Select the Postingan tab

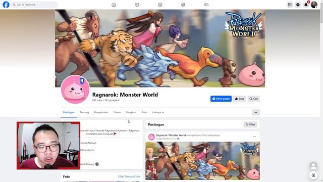tap(69, 112)
